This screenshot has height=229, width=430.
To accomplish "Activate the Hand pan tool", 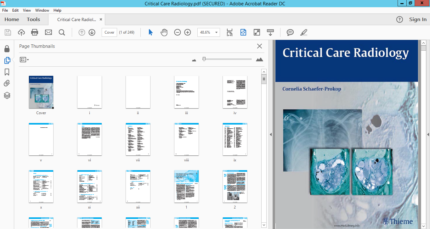I will click(x=164, y=32).
